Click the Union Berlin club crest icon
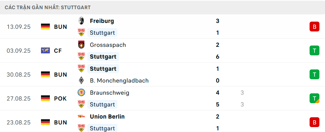Screen dimensions: 325x132 (x=81, y=117)
